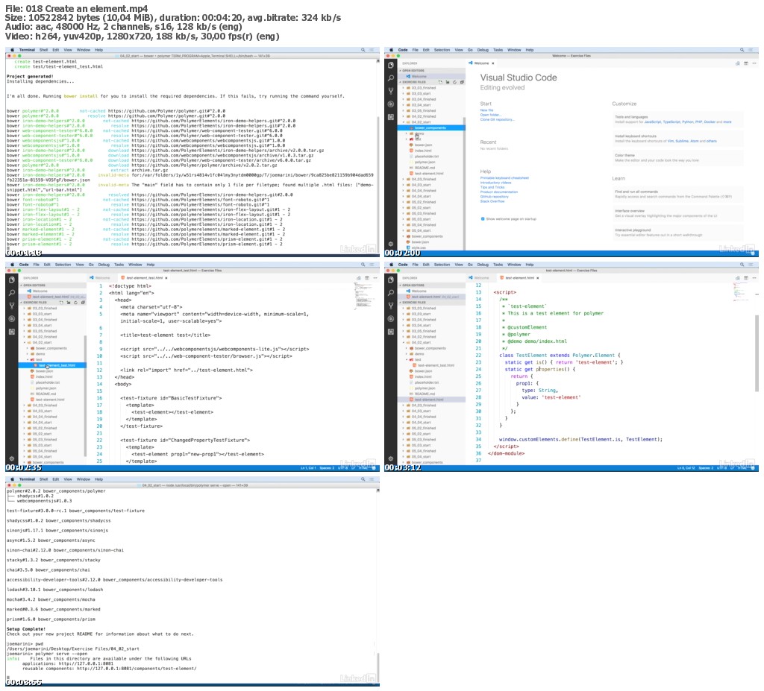Viewport: 764px width, 691px height.
Task: Select test-element_test.html file in the 00:02:35 explorer tree
Action: pos(54,365)
